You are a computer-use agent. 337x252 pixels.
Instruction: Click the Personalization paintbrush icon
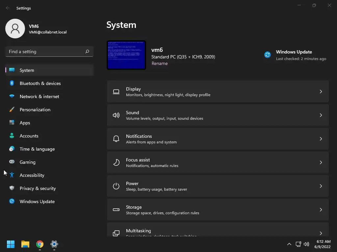[12, 109]
